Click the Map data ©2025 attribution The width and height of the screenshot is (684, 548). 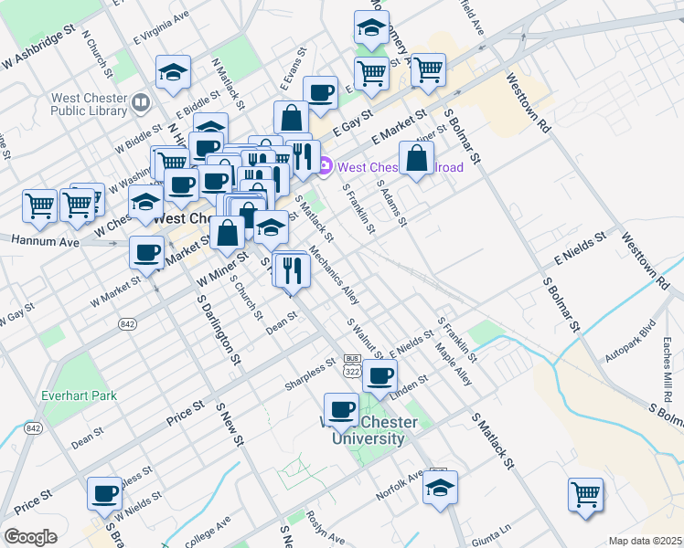[x=646, y=541]
